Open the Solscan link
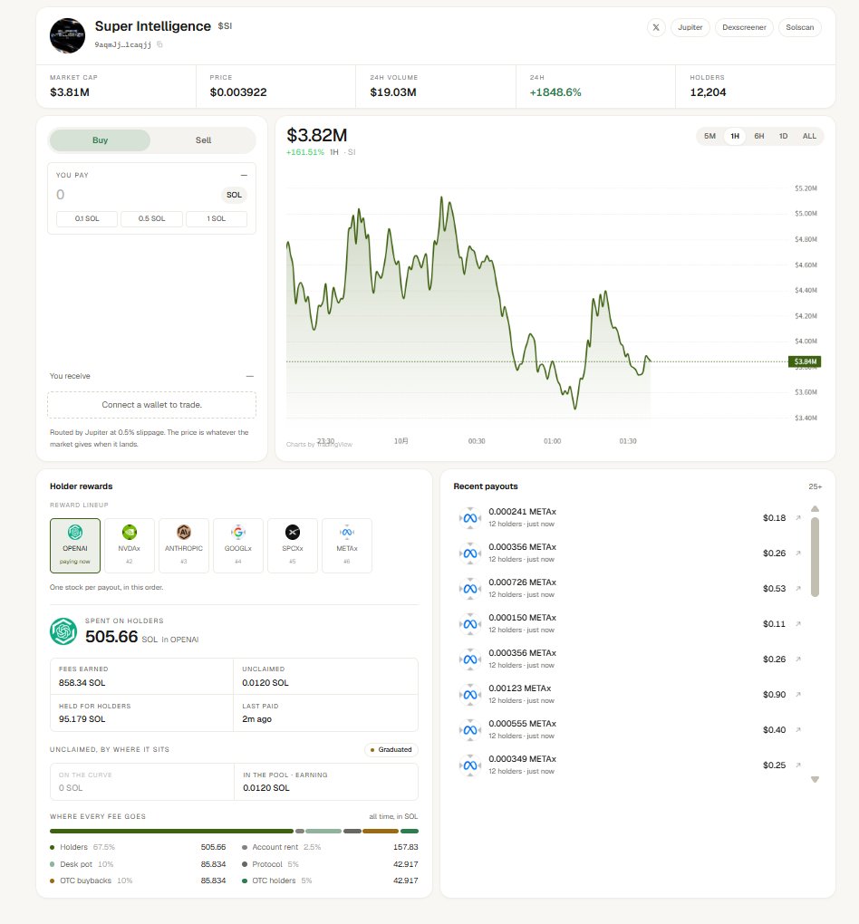Screen dimensions: 859x924 click(799, 27)
